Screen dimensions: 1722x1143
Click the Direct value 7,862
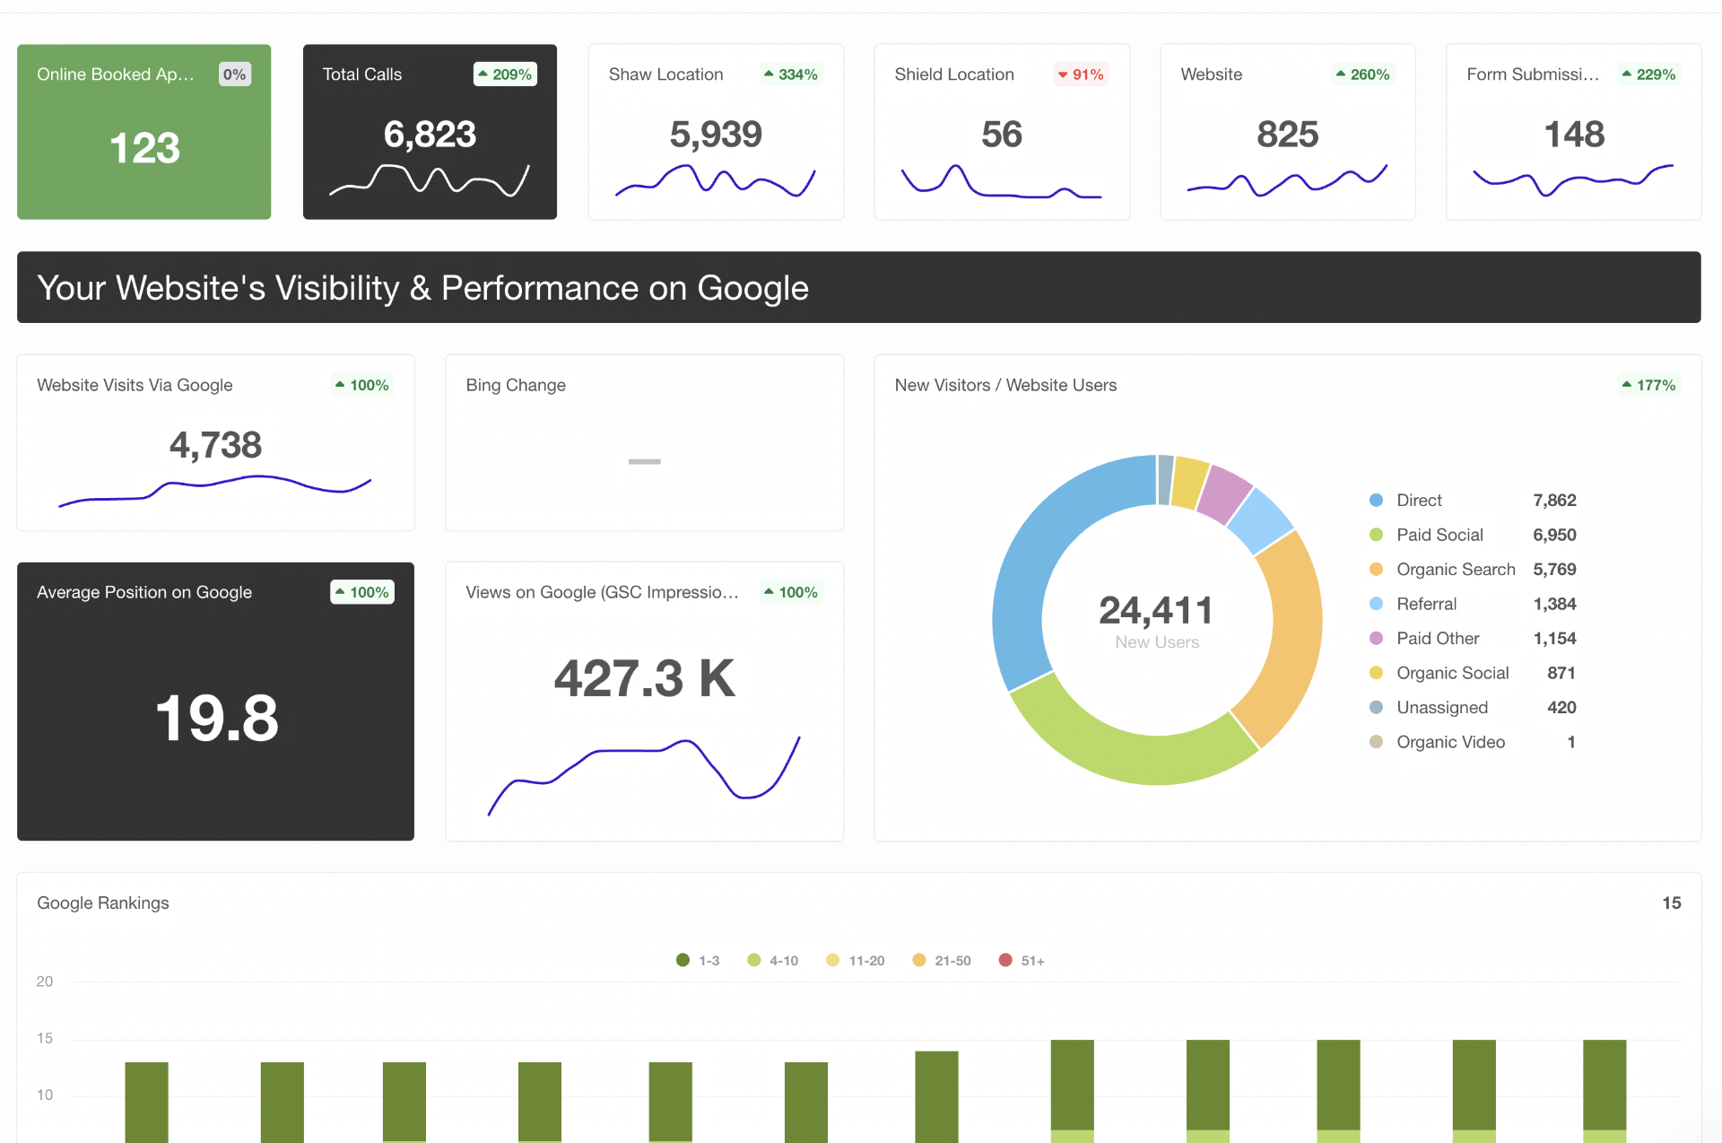pyautogui.click(x=1554, y=501)
